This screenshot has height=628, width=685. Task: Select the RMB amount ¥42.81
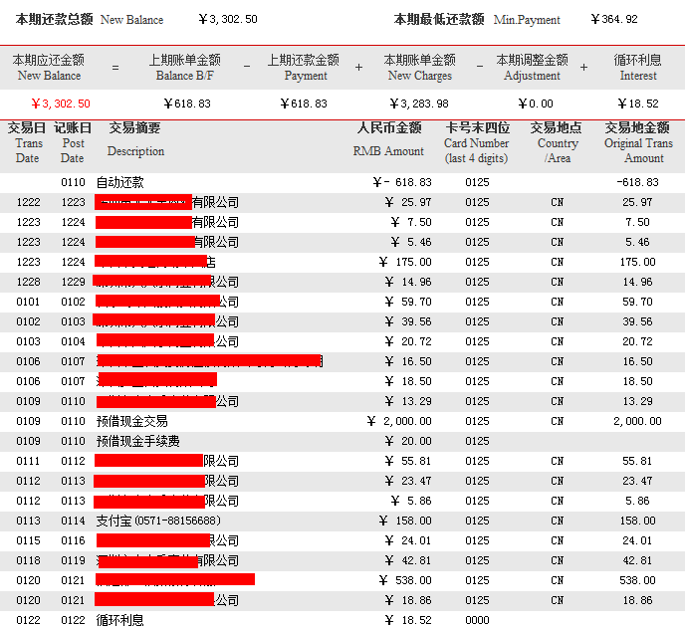pos(408,560)
